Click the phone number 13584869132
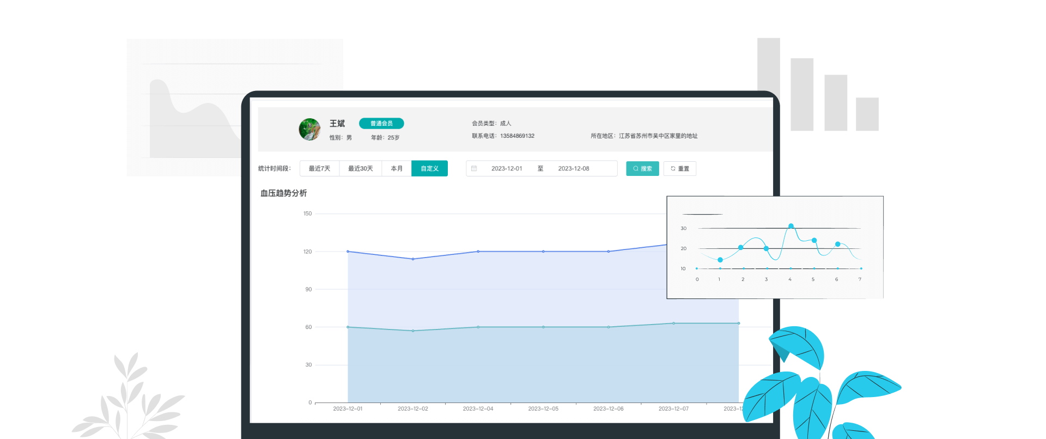 pos(517,136)
